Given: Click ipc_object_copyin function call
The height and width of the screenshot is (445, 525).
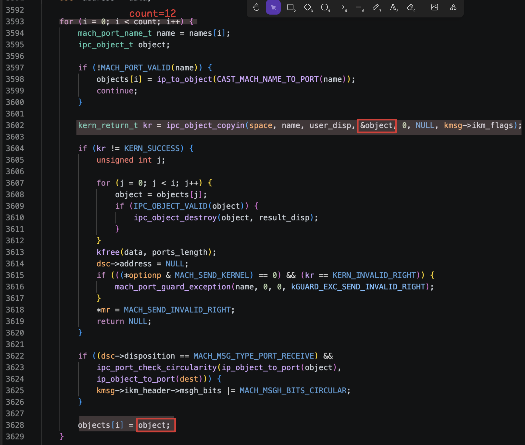Looking at the screenshot, I should click(x=205, y=125).
